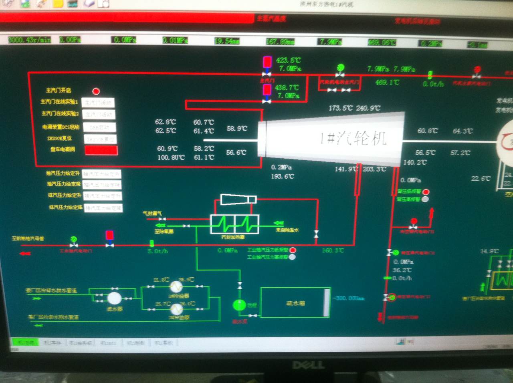Select the 汽封加热器 heat exchanger symbol
Image resolution: width=513 pixels, height=383 pixels.
pos(234,224)
